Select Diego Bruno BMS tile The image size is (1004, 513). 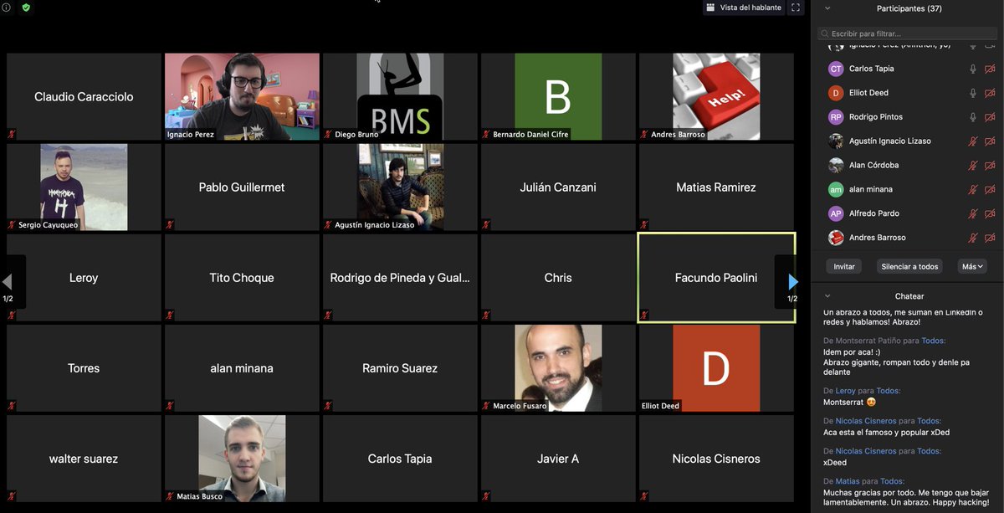(400, 96)
